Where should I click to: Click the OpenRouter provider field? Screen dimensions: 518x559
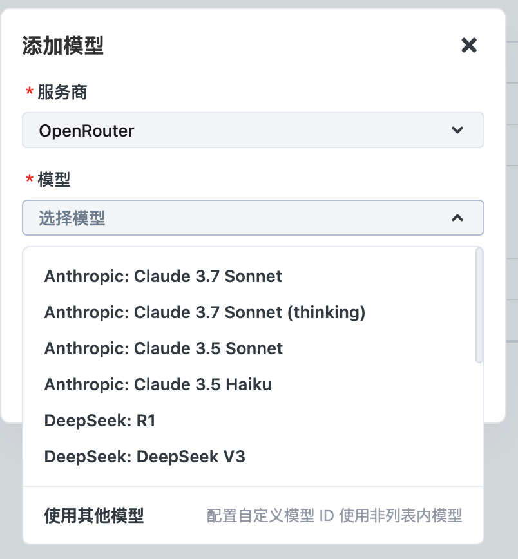coord(253,130)
